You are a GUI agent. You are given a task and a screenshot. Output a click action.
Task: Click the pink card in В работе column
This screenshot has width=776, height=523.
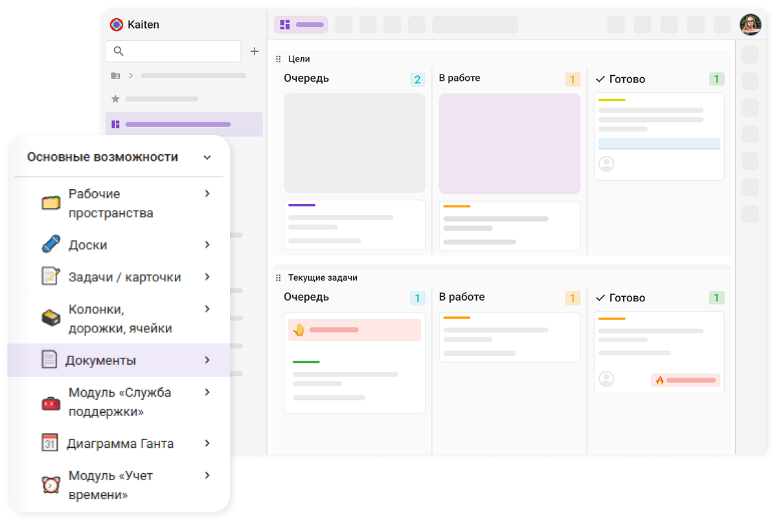click(x=509, y=144)
